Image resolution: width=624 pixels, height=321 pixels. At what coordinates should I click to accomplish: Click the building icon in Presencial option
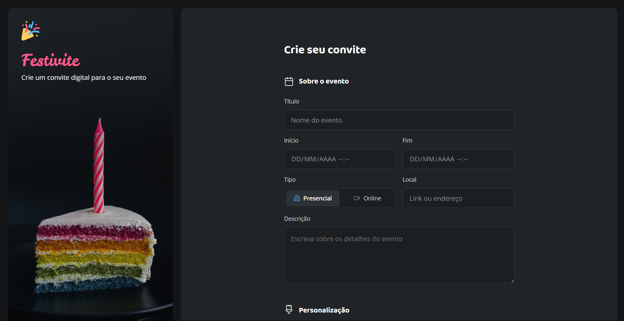click(297, 198)
